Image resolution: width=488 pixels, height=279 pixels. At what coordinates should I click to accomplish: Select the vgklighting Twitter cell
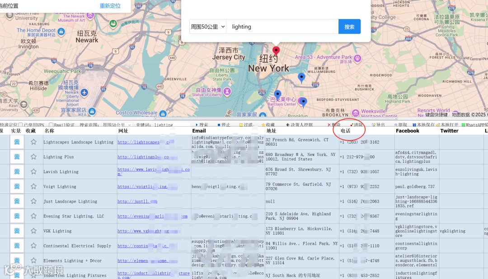(x=461, y=231)
